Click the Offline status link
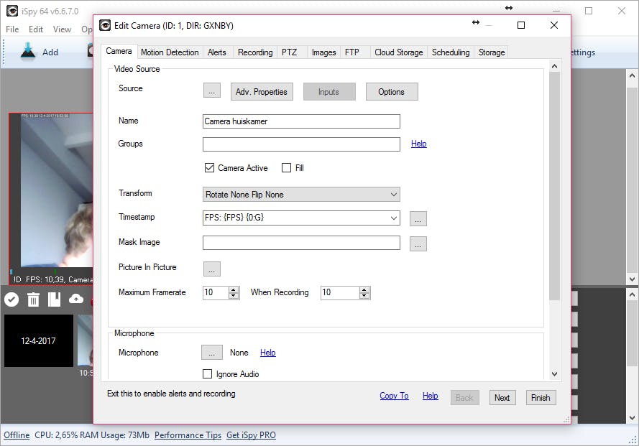This screenshot has height=446, width=639. 17,435
